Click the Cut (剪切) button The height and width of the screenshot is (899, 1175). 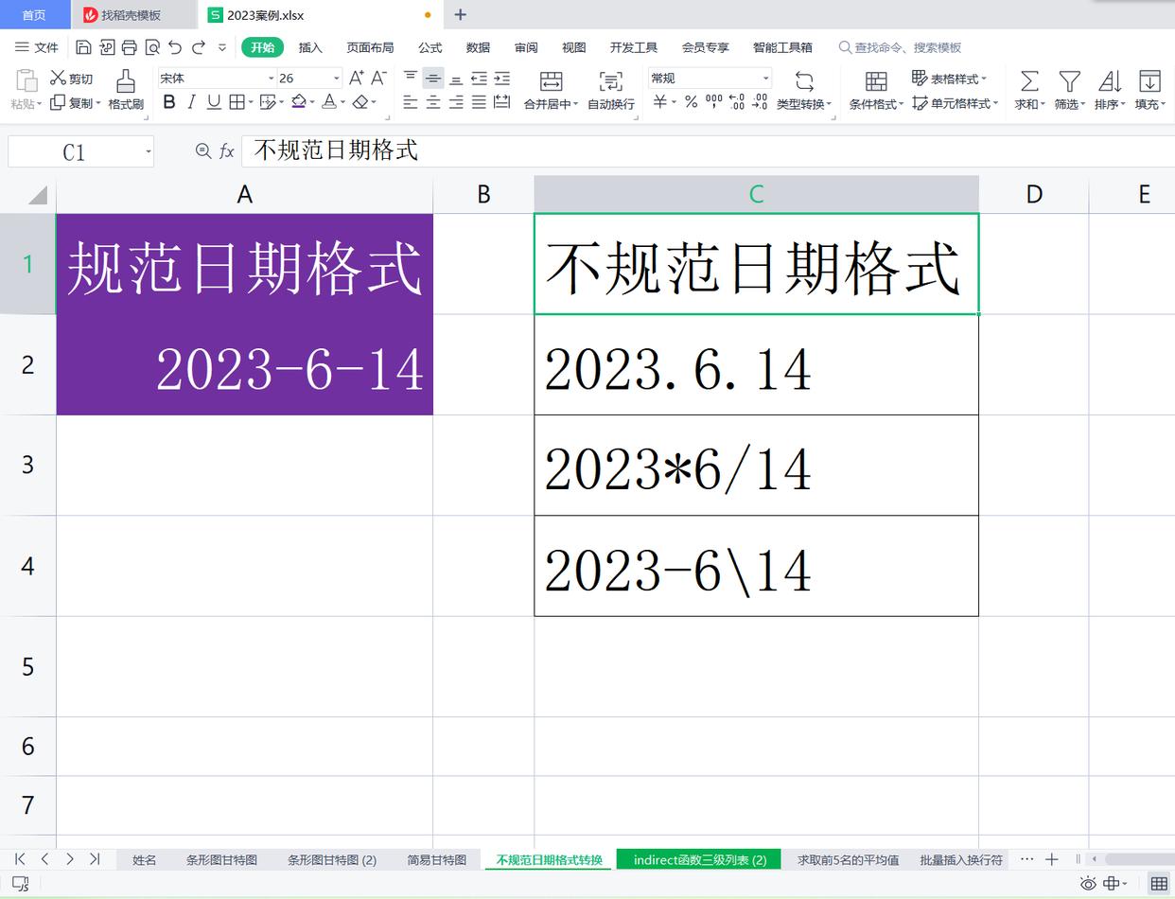72,79
